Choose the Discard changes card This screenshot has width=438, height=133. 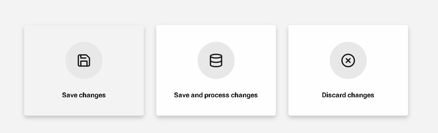348,70
